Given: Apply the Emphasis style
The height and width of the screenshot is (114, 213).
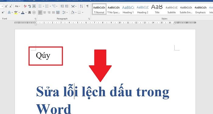Looking at the screenshot, I should 201,9.
